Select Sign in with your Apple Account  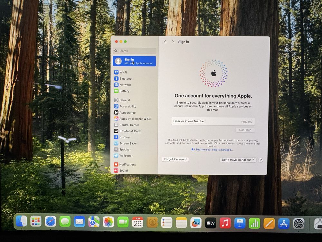coord(134,61)
